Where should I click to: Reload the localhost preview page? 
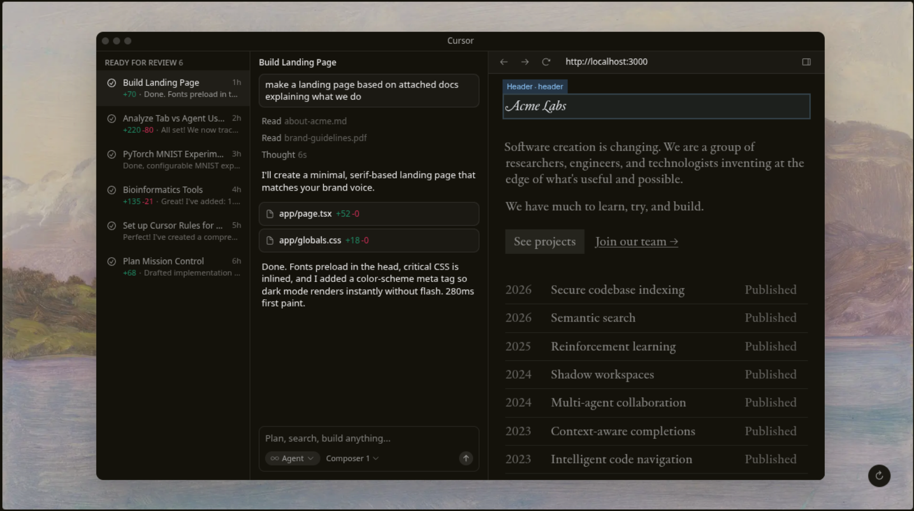coord(546,62)
